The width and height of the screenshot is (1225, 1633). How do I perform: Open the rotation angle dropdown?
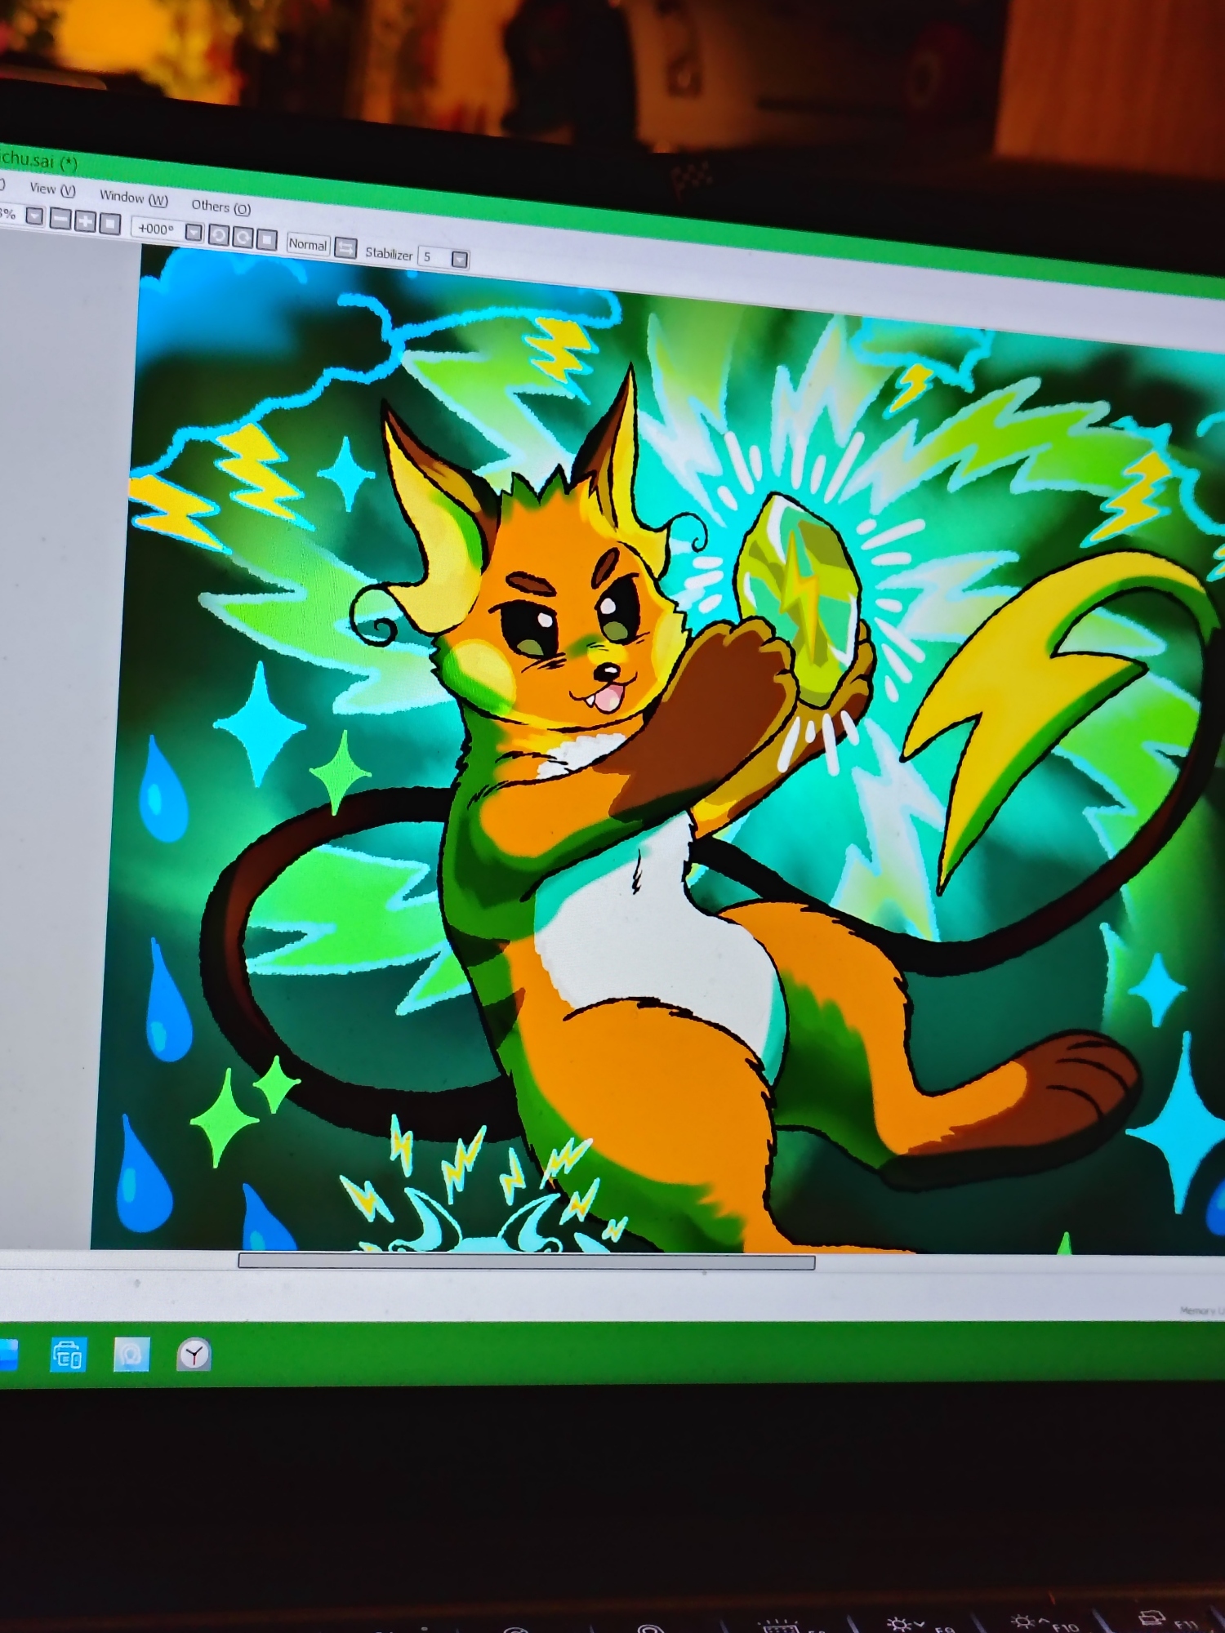(x=194, y=233)
